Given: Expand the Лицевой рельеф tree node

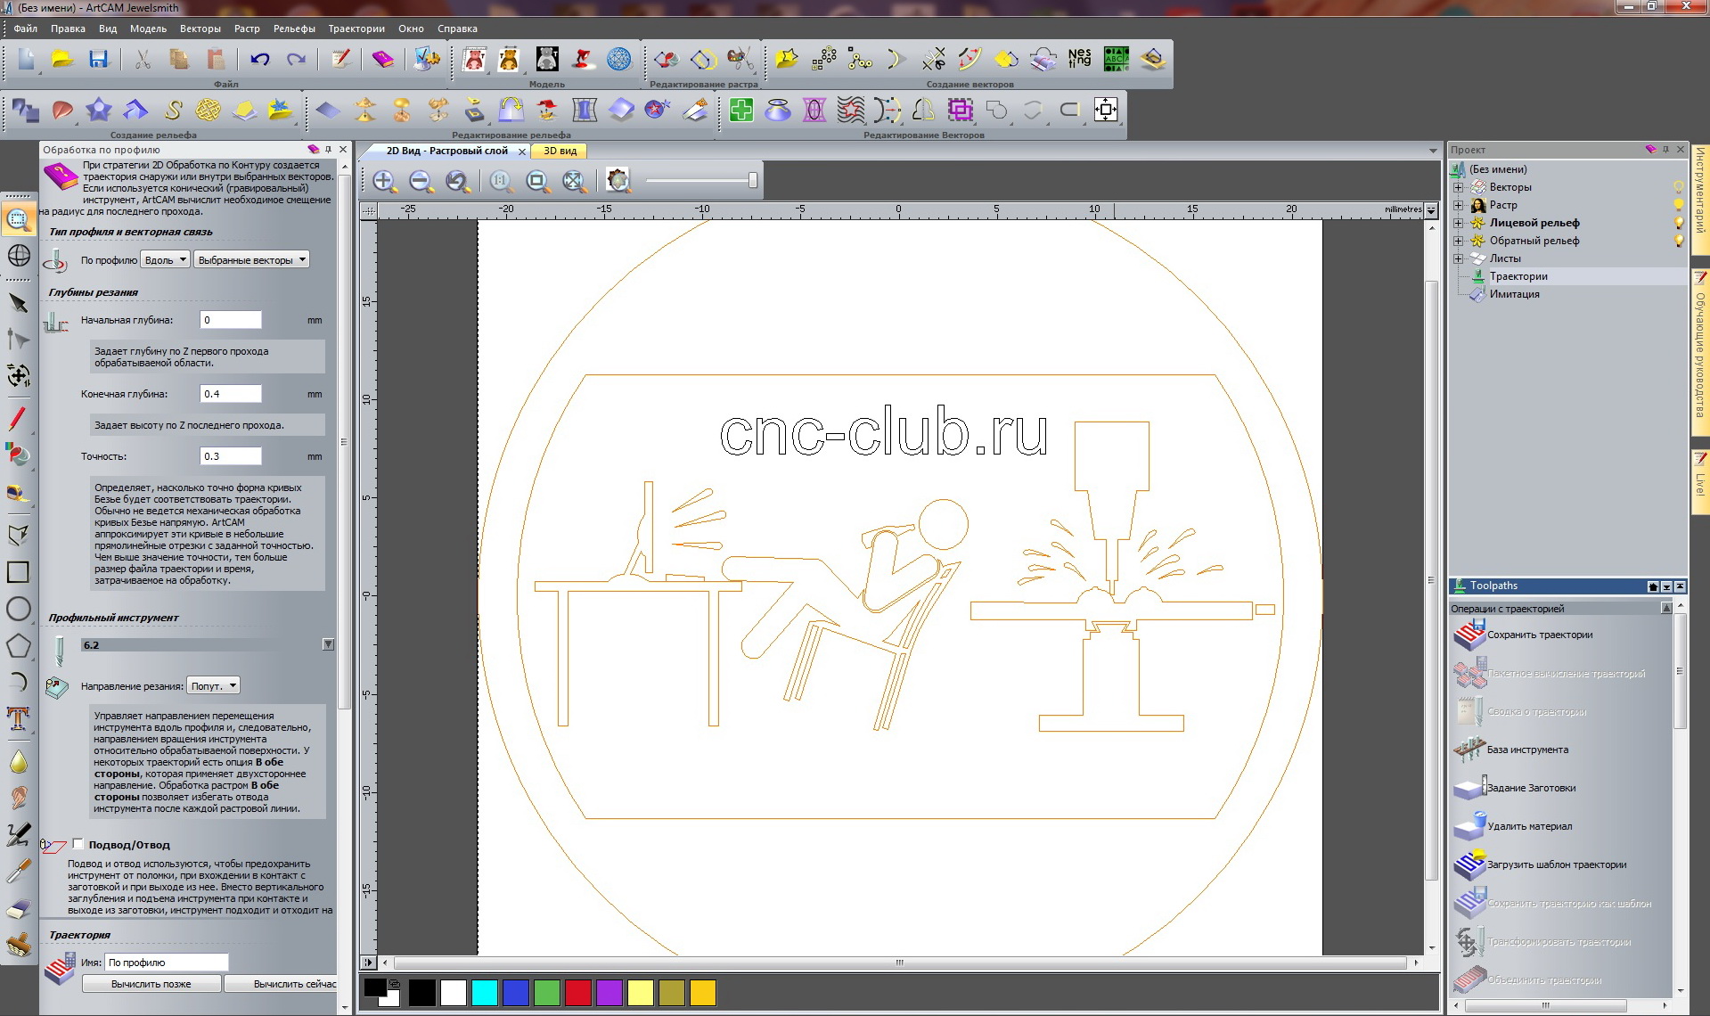Looking at the screenshot, I should pos(1459,223).
